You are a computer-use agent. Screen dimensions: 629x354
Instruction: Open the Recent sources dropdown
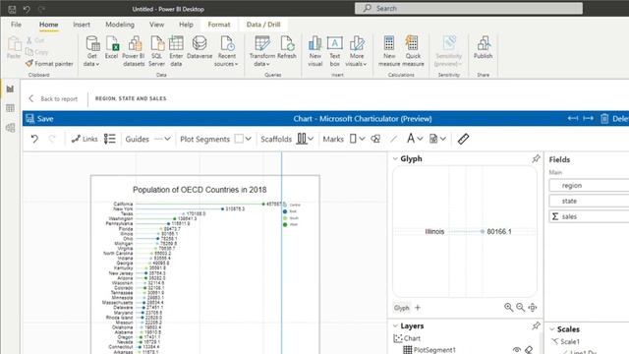[226, 51]
